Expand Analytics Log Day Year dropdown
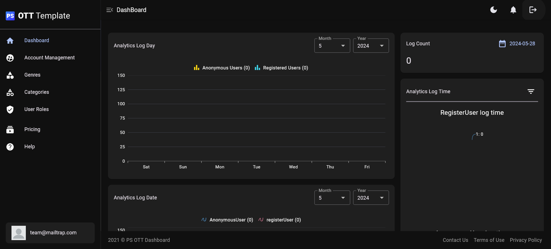This screenshot has height=249, width=551. (x=371, y=46)
